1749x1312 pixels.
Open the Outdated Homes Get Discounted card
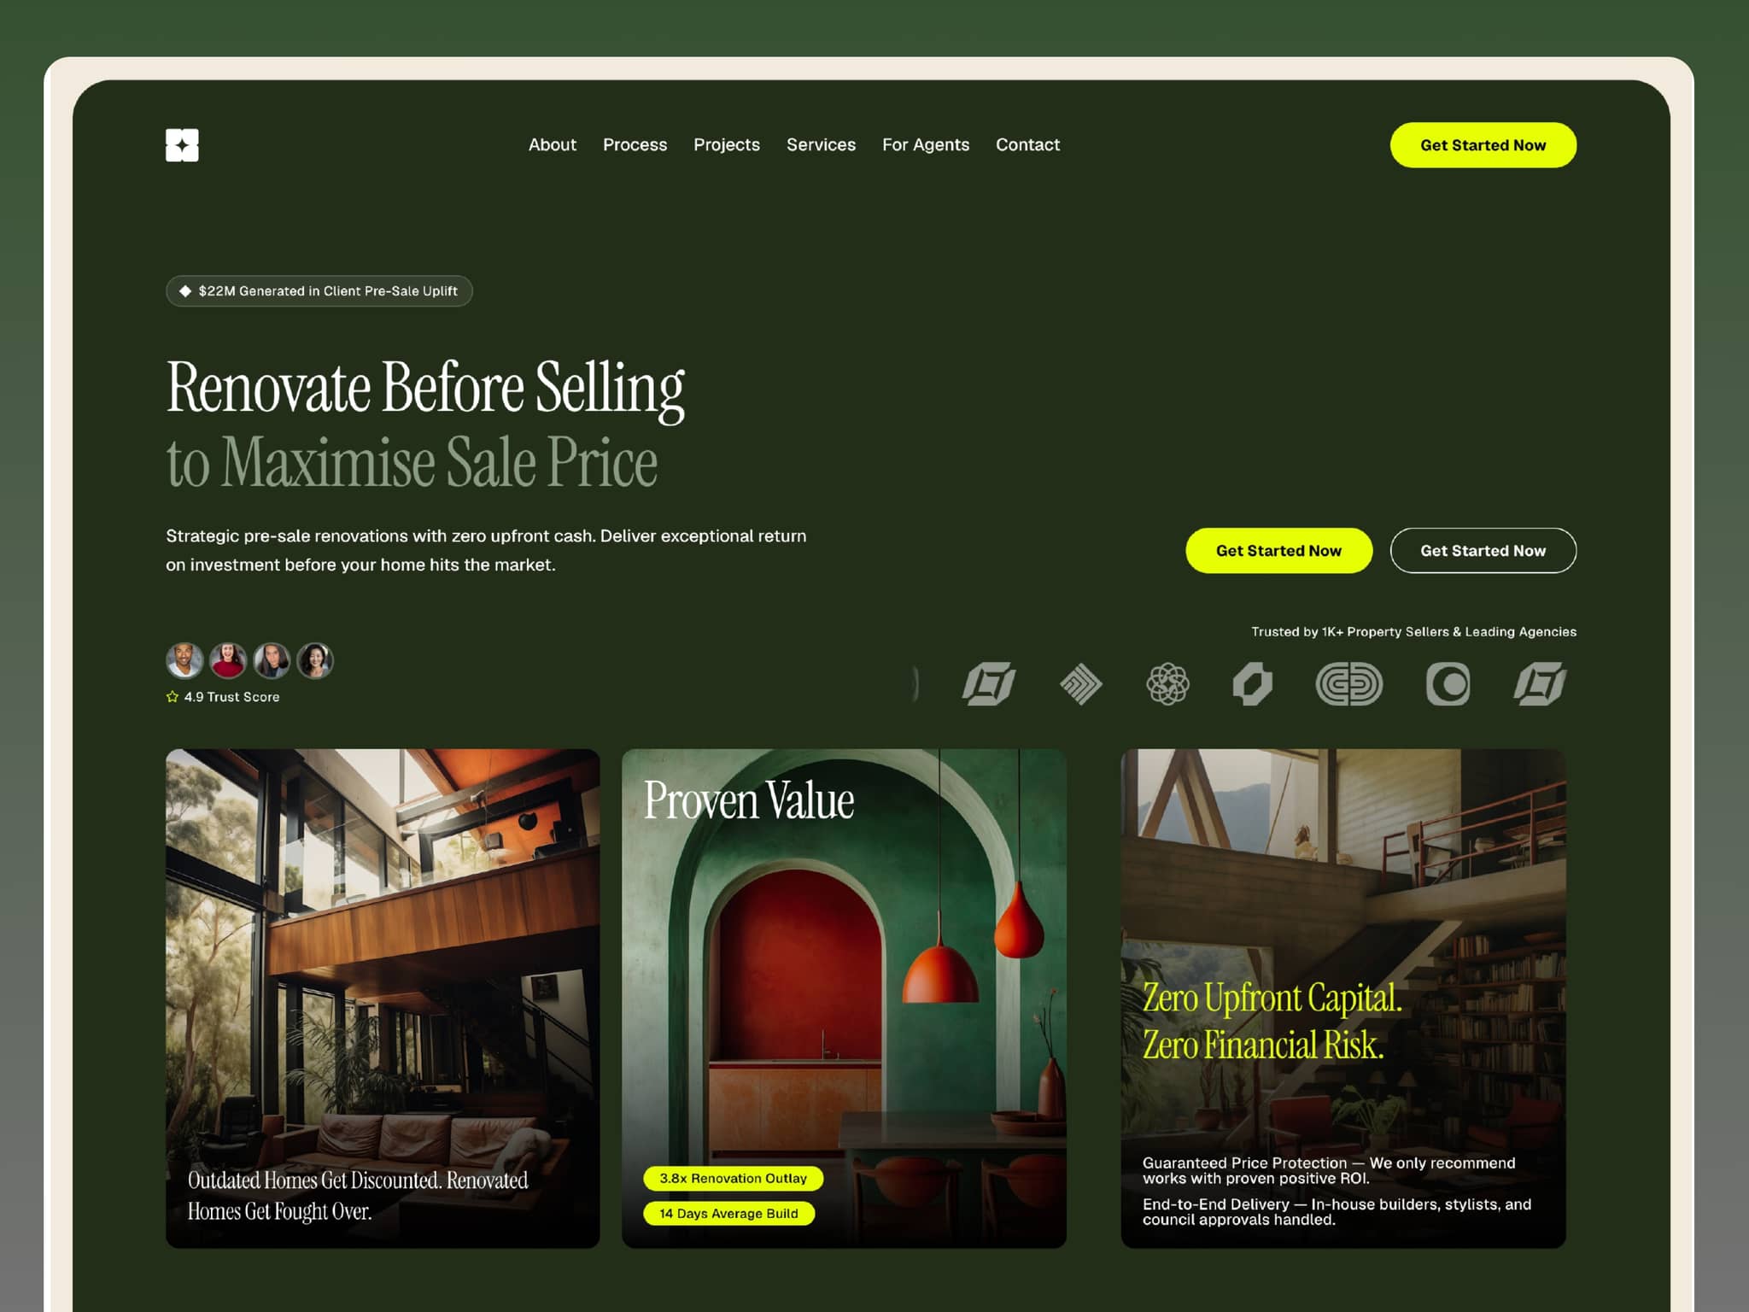pyautogui.click(x=383, y=999)
